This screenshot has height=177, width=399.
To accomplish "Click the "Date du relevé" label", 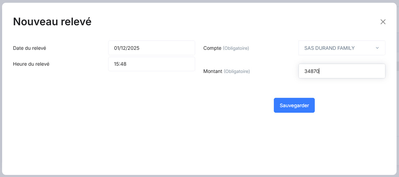I will (x=30, y=48).
